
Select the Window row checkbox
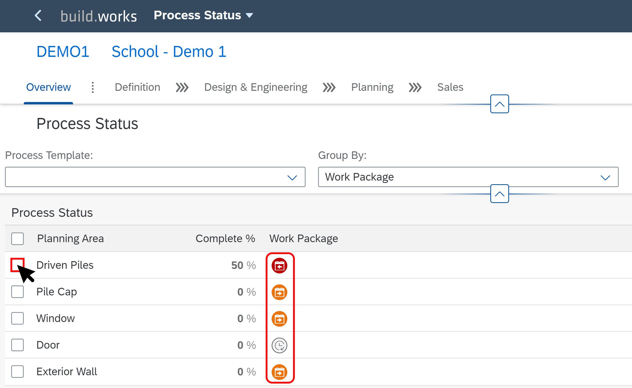tap(17, 318)
